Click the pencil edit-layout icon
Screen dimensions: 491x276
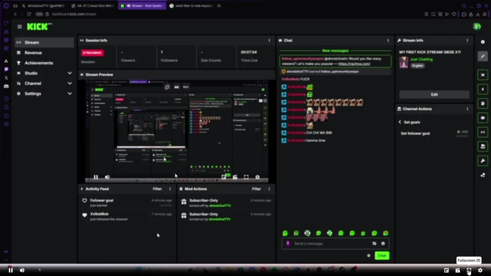tap(483, 56)
